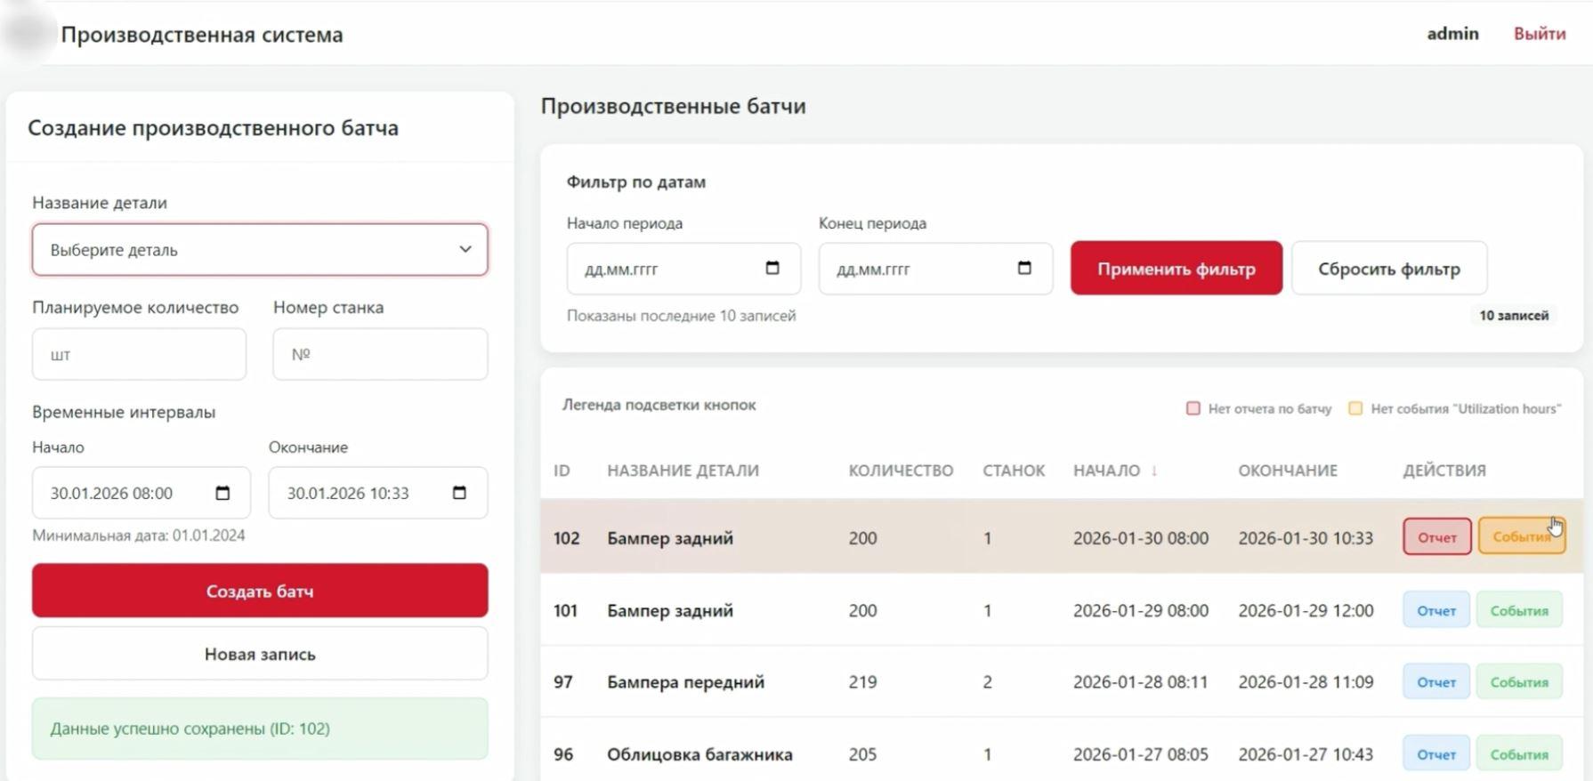Click calendar icon in batch Начало field
Screen dimensions: 1593x781
[x=222, y=493]
